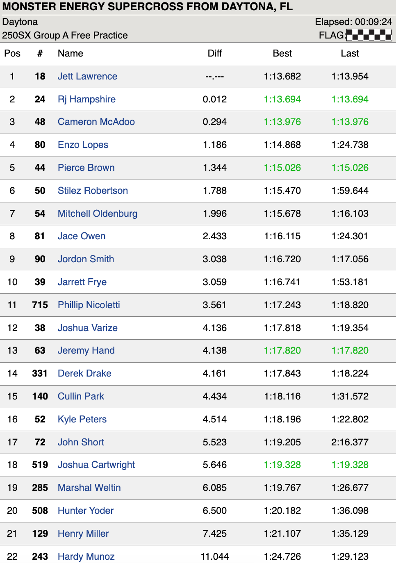Screen dimensions: 396x563
Task: Click Enzo Lopes rider name
Action: pos(83,145)
